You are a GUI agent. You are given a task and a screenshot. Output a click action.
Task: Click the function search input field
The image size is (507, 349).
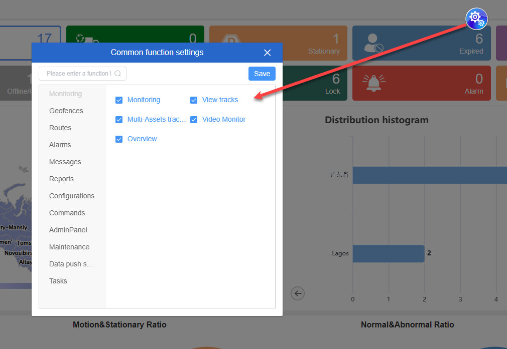tap(78, 74)
